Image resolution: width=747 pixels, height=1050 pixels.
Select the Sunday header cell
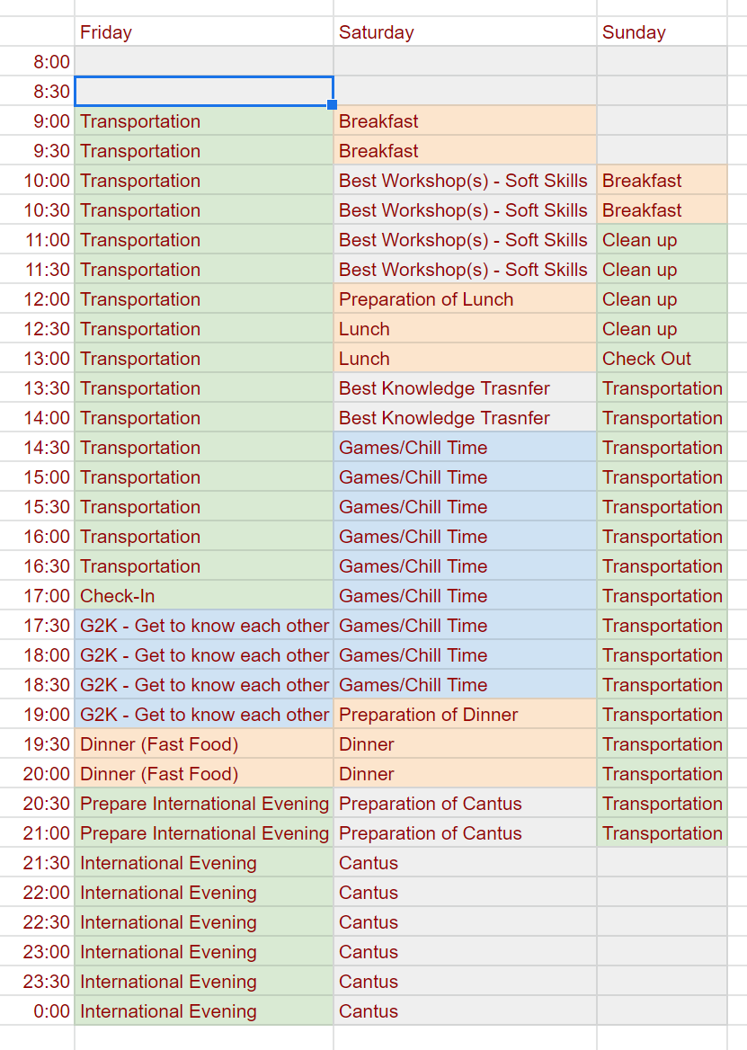pos(662,32)
